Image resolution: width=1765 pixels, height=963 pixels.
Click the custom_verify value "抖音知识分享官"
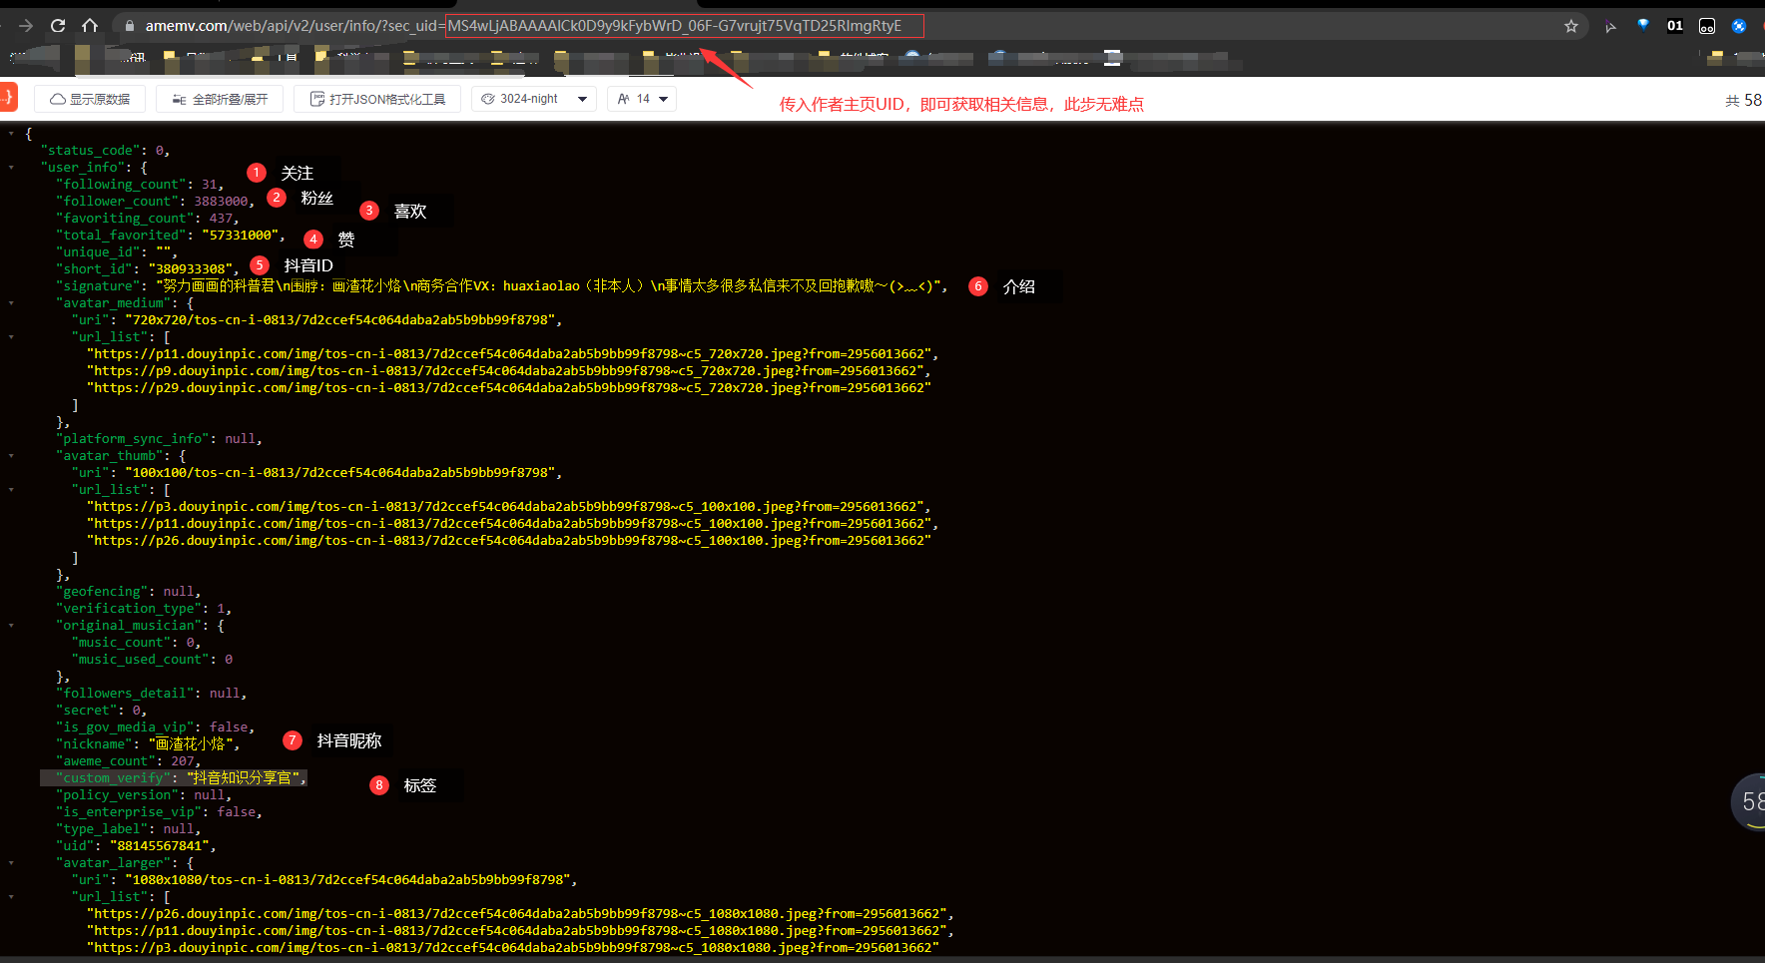244,777
